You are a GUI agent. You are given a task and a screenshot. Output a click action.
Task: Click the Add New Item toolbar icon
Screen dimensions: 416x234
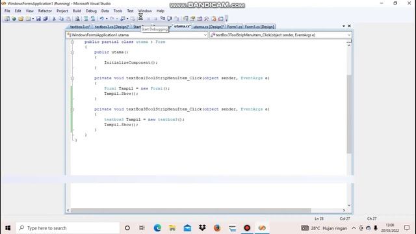[28, 19]
